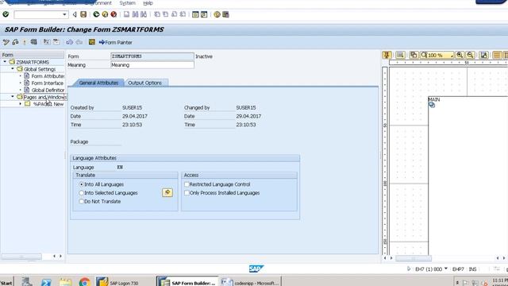Viewport: 508px width, 286px height.
Task: Click the Test form icon
Action: point(33,42)
